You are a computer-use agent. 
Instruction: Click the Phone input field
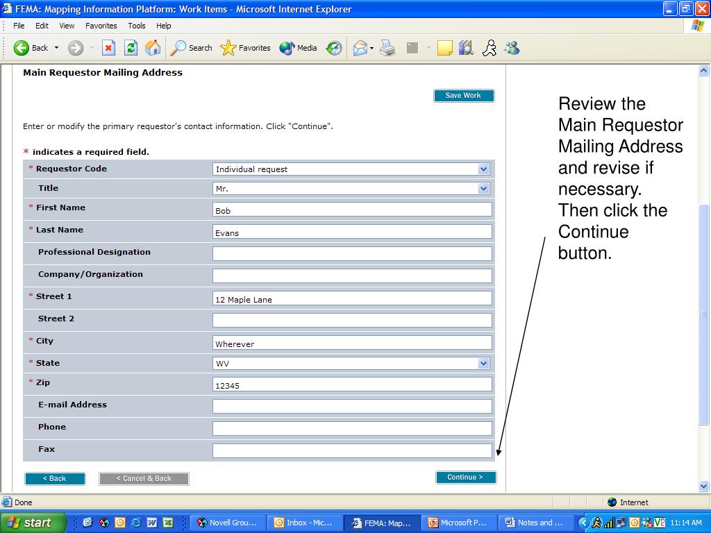pos(352,429)
